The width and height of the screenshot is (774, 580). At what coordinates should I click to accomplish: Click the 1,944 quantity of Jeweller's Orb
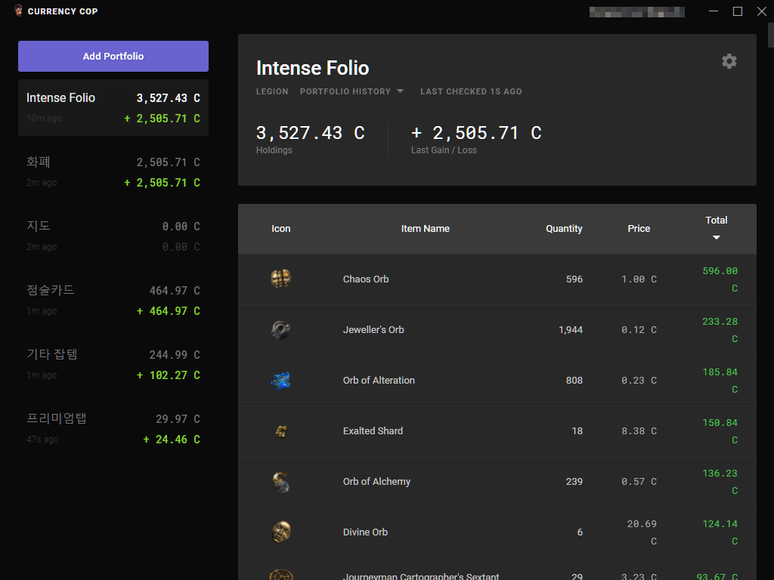571,329
